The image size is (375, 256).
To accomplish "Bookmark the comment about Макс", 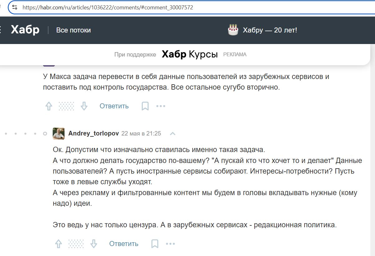I will [x=145, y=106].
